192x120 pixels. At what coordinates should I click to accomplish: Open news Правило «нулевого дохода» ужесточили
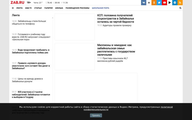[x=31, y=66]
